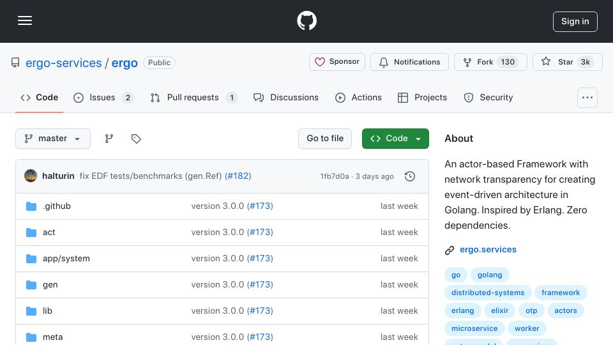View commit 1fb7d0a details
The height and width of the screenshot is (345, 613).
335,176
